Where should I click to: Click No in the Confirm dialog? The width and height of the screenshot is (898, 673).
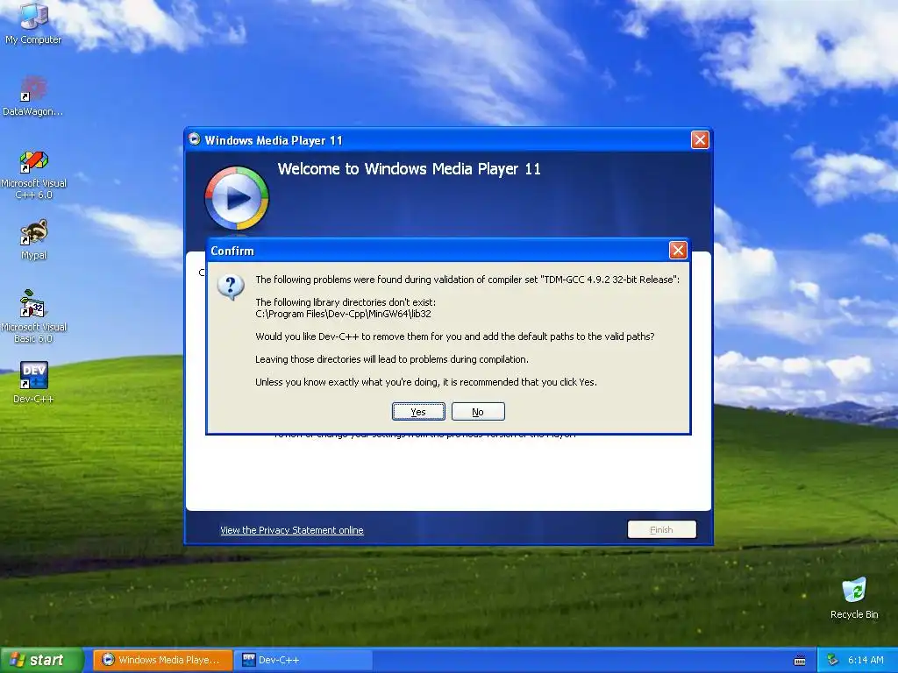478,412
